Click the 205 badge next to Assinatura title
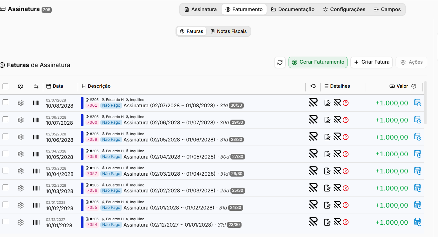The image size is (438, 237). pyautogui.click(x=46, y=10)
